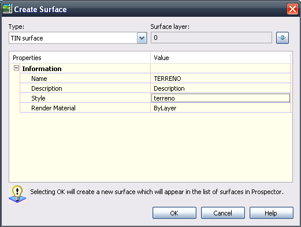Viewport: 301px width, 227px height.
Task: Click the Cancel button
Action: 223,213
